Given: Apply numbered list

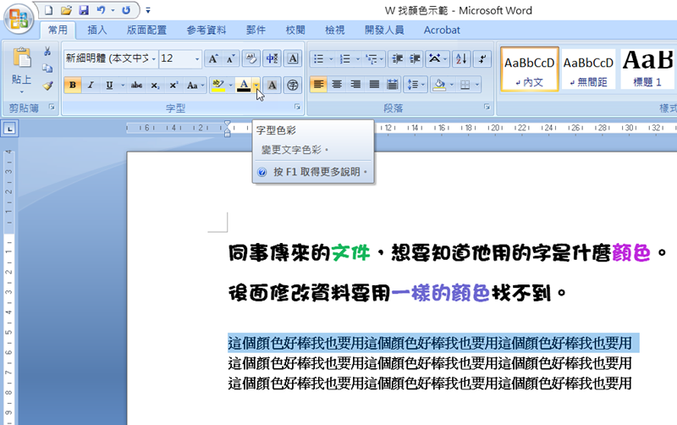Looking at the screenshot, I should click(345, 58).
